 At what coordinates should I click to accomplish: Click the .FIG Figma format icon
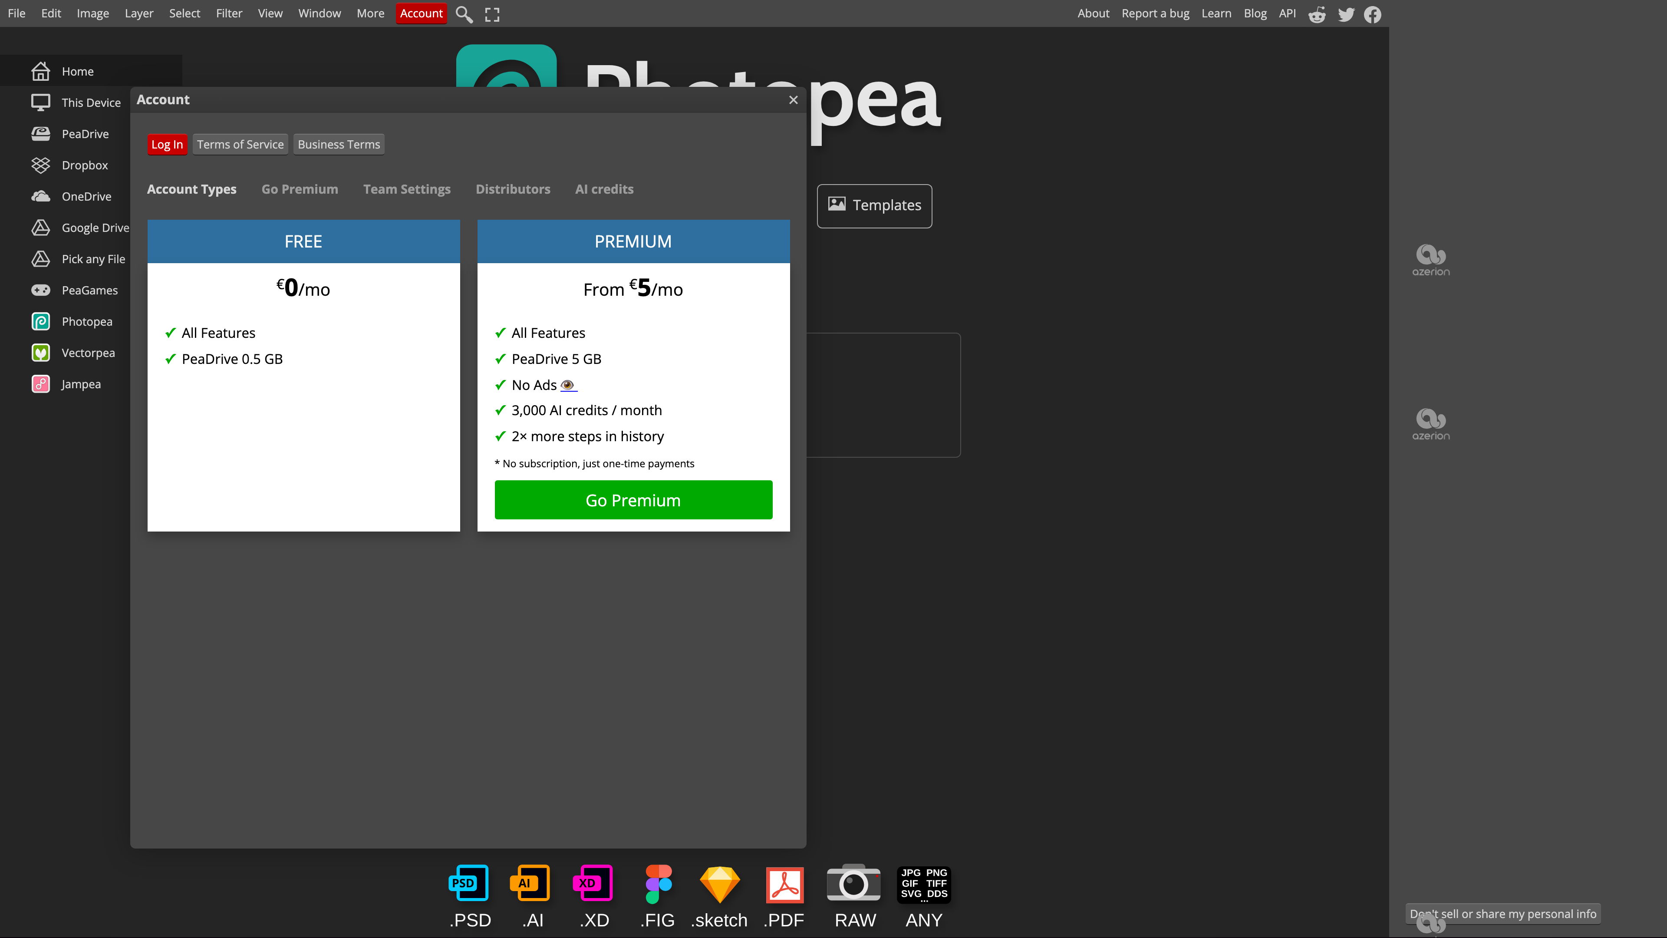click(x=658, y=884)
